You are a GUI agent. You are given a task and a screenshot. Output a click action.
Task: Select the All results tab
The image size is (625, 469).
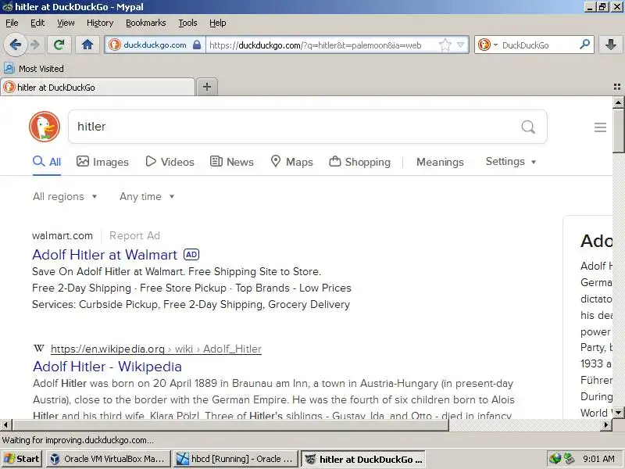pyautogui.click(x=47, y=162)
